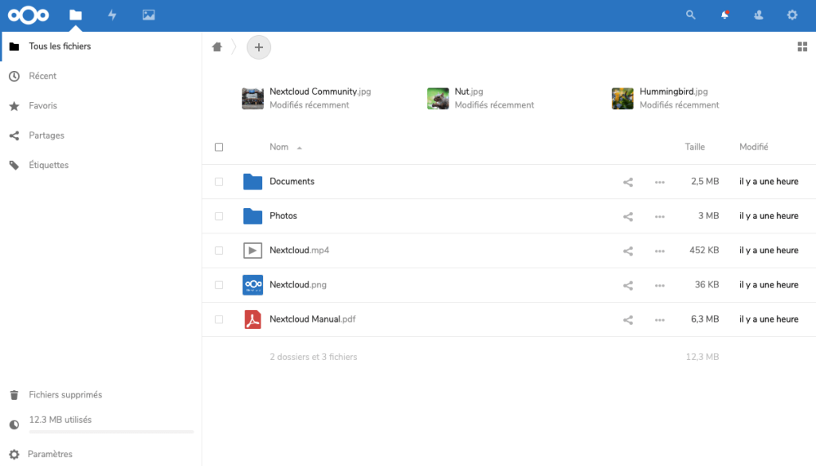Tick the select-all files checkbox
816x466 pixels.
[x=219, y=147]
